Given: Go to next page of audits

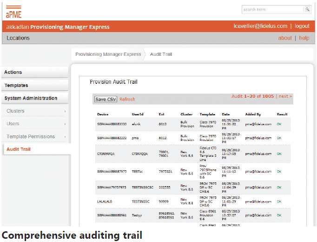Looking at the screenshot, I should tap(285, 96).
